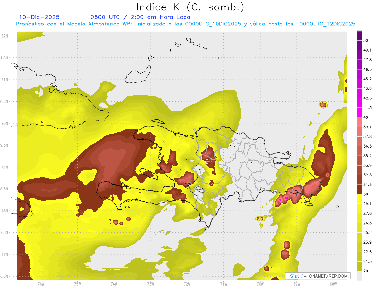The image size is (374, 288).
Task: Click the colorbar value "26.5"
Action: coord(367,223)
